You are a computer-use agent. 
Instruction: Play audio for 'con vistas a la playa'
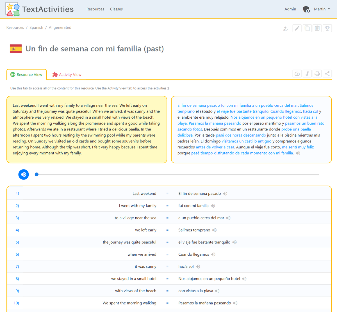click(x=217, y=291)
